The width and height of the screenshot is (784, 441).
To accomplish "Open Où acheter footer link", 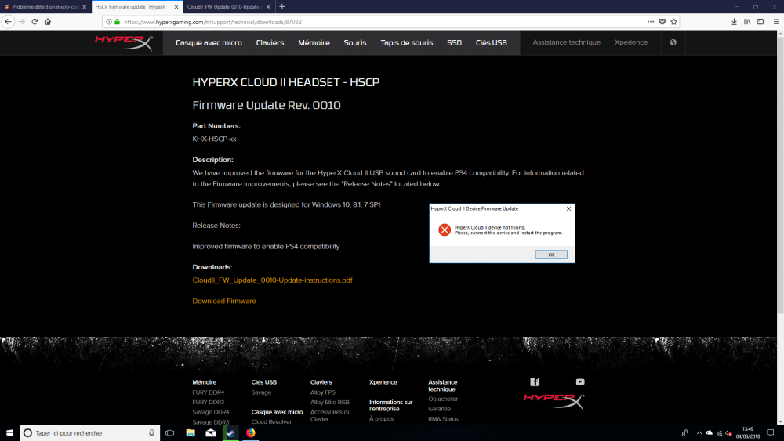I will 443,399.
